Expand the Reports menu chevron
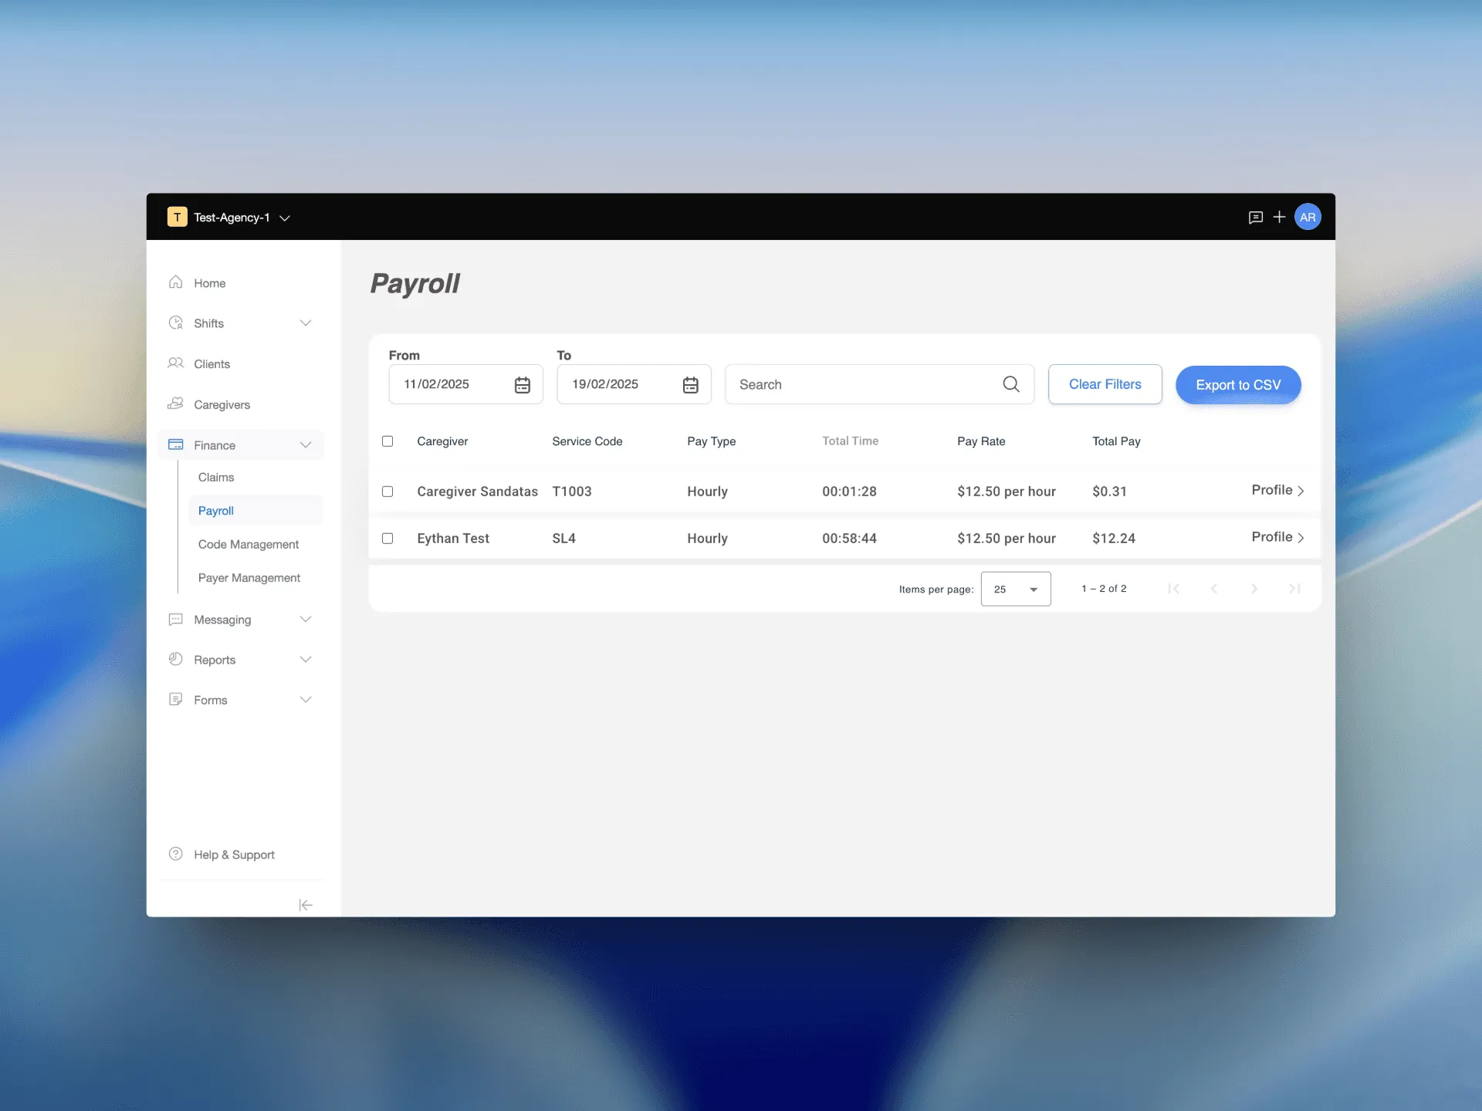The height and width of the screenshot is (1111, 1482). [306, 660]
